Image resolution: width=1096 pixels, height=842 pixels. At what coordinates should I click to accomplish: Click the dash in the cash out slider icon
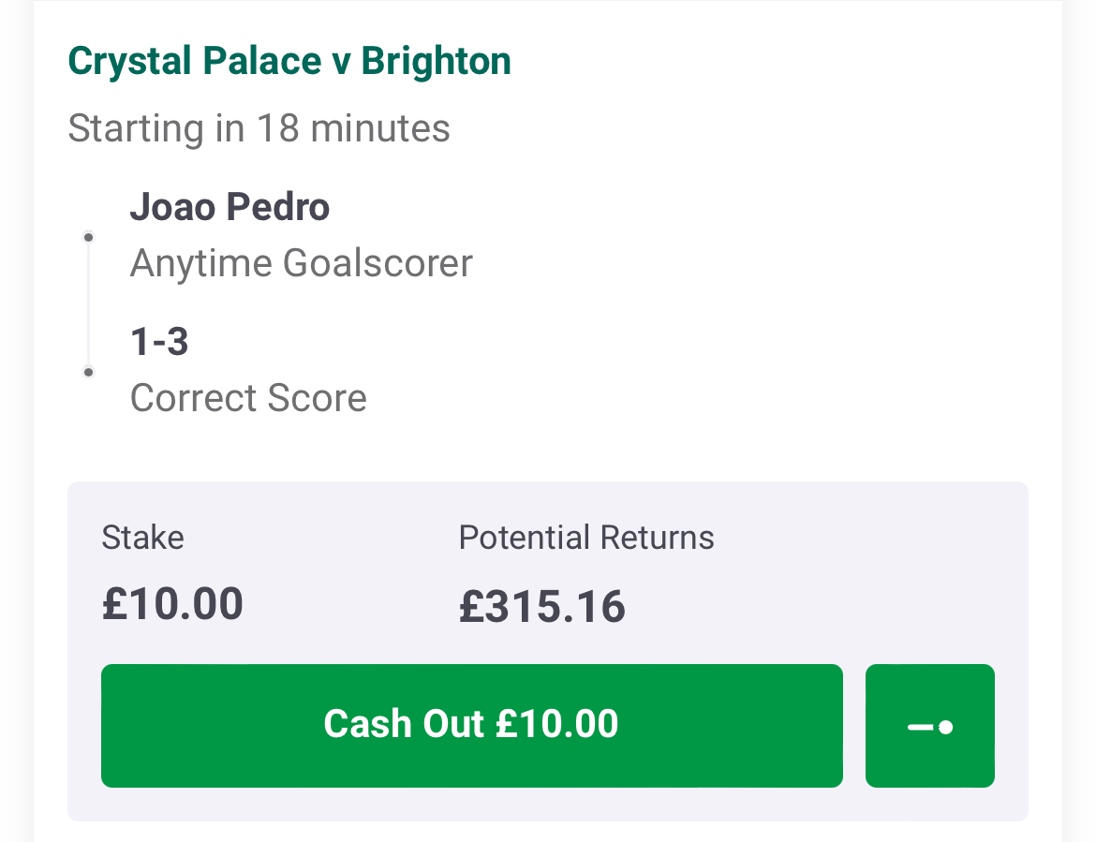click(x=920, y=728)
